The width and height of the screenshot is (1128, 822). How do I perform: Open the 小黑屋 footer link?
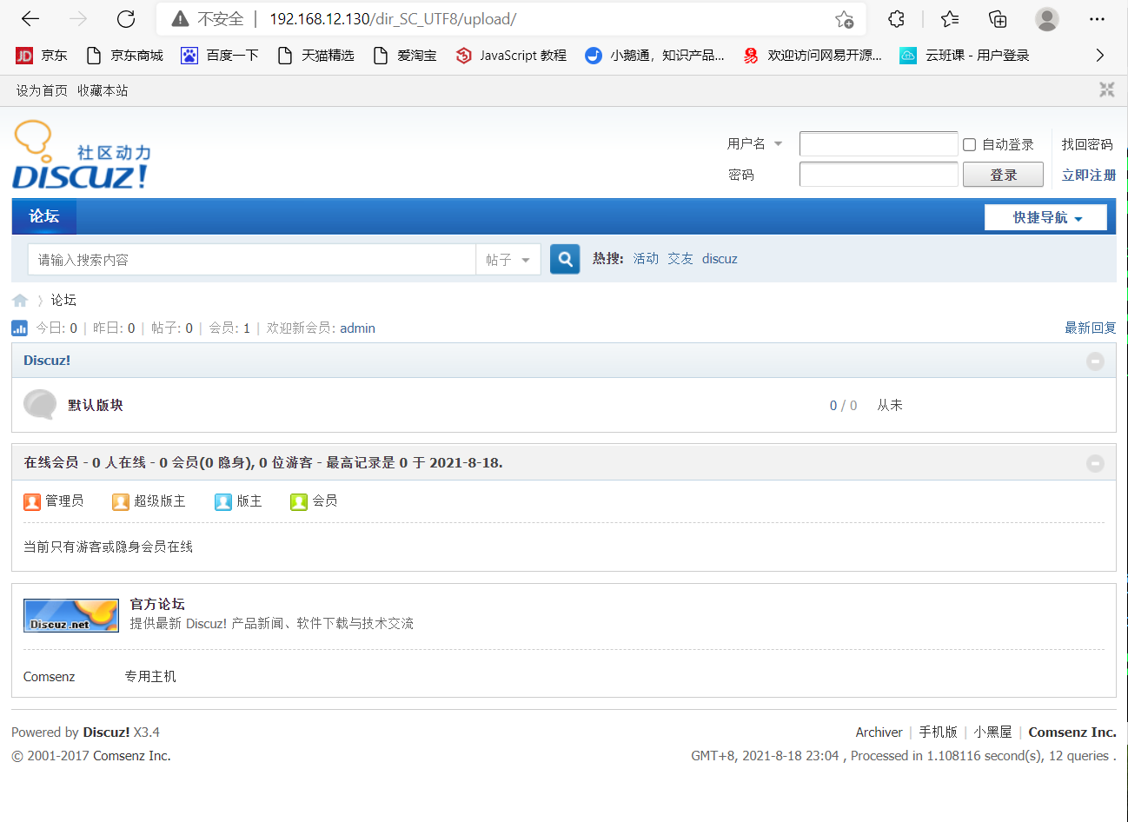(992, 733)
